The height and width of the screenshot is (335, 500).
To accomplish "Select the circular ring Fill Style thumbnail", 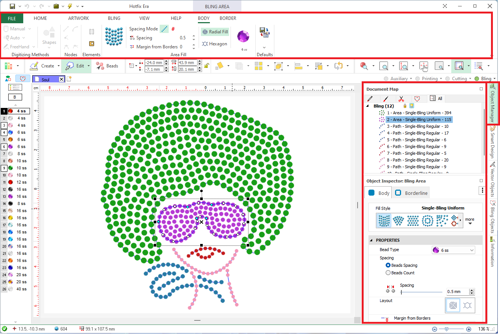I will click(428, 221).
